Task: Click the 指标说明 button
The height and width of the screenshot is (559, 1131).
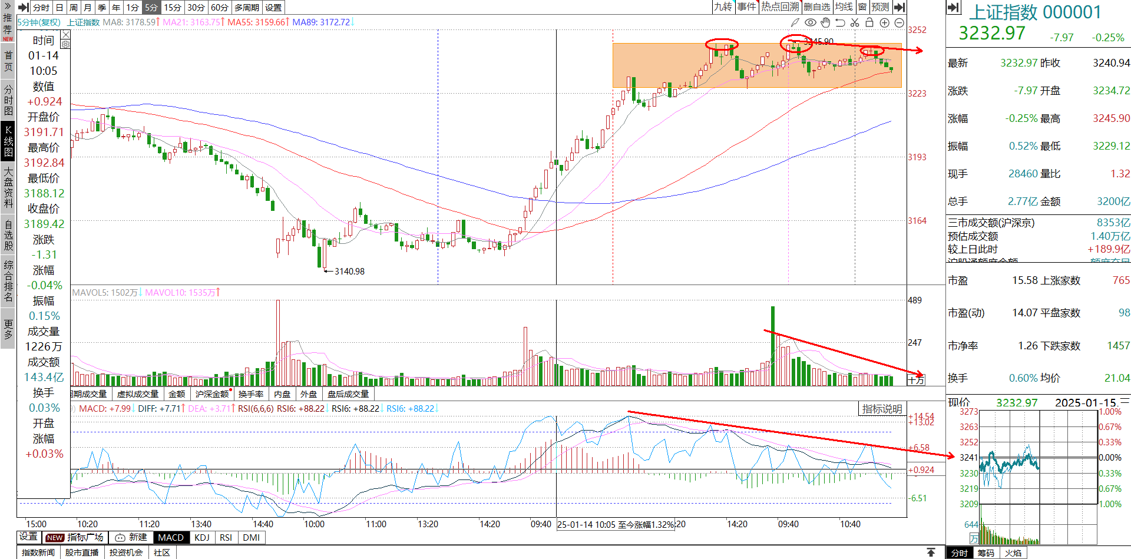Action: 882,409
